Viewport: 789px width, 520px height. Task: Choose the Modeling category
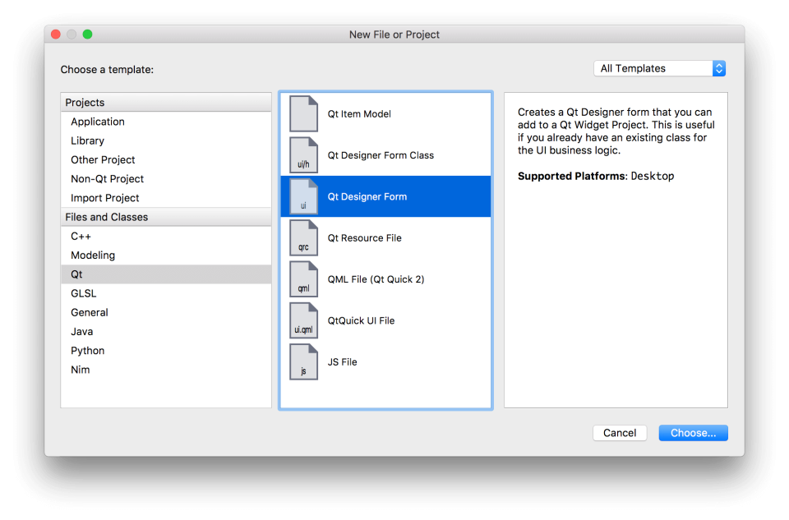coord(93,255)
